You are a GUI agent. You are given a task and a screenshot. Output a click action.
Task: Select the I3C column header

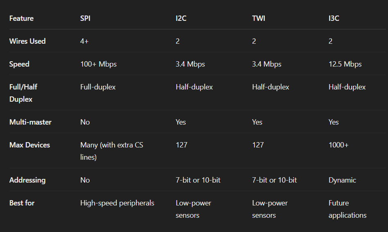[334, 18]
